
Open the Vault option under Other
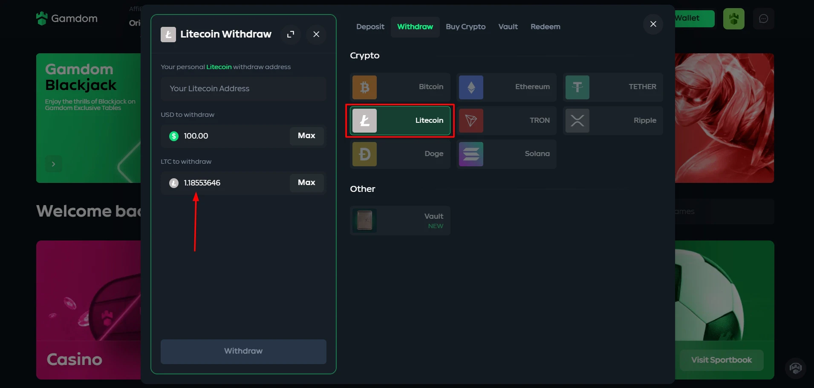[400, 220]
